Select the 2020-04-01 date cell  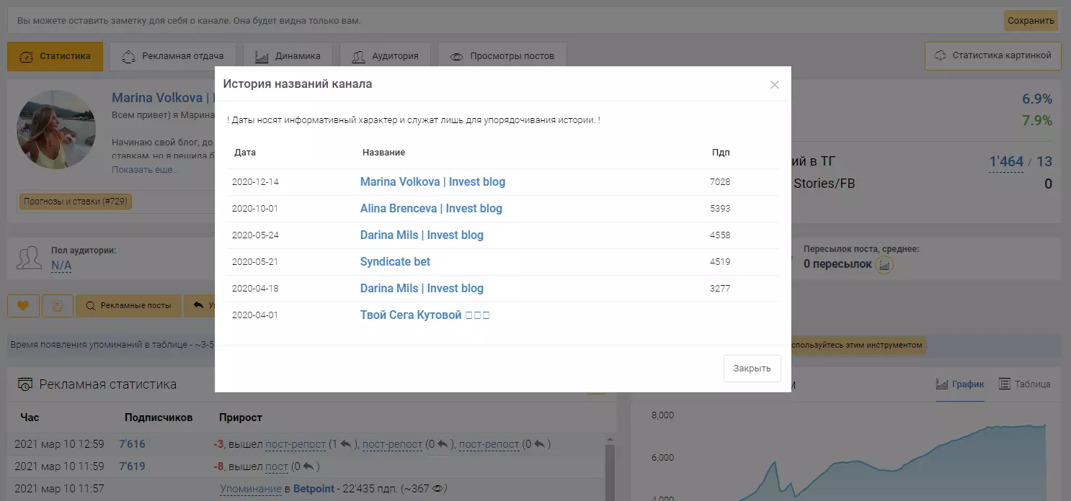click(x=255, y=315)
